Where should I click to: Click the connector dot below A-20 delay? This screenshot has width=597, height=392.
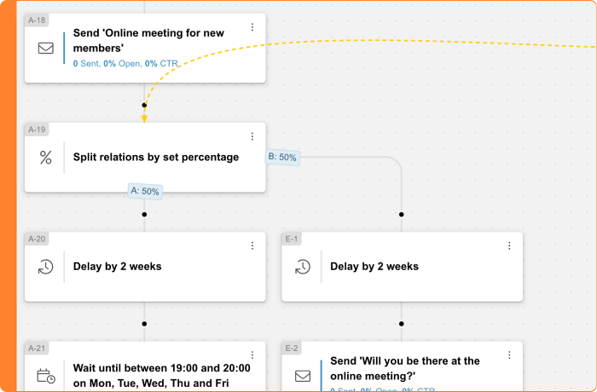(144, 324)
